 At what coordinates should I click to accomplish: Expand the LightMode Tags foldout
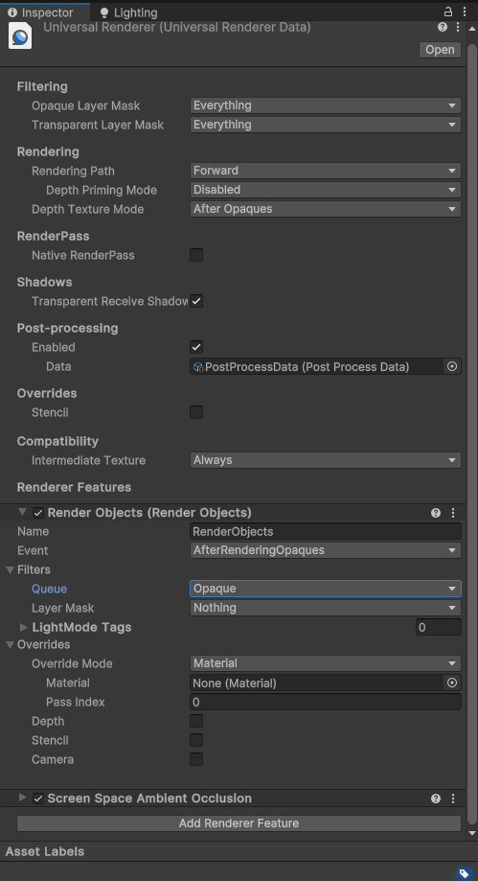tap(24, 627)
